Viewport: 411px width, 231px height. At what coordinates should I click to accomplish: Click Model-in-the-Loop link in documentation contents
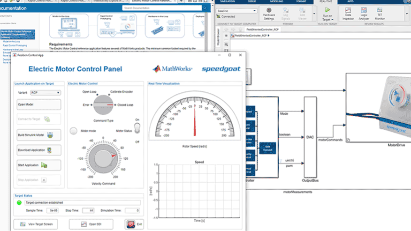click(11, 42)
